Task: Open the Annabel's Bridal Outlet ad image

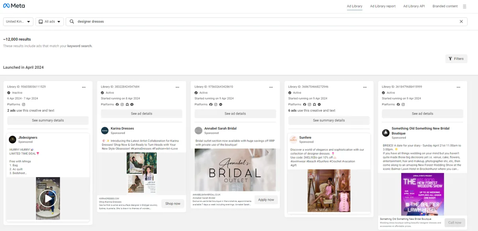Action: coord(235,170)
